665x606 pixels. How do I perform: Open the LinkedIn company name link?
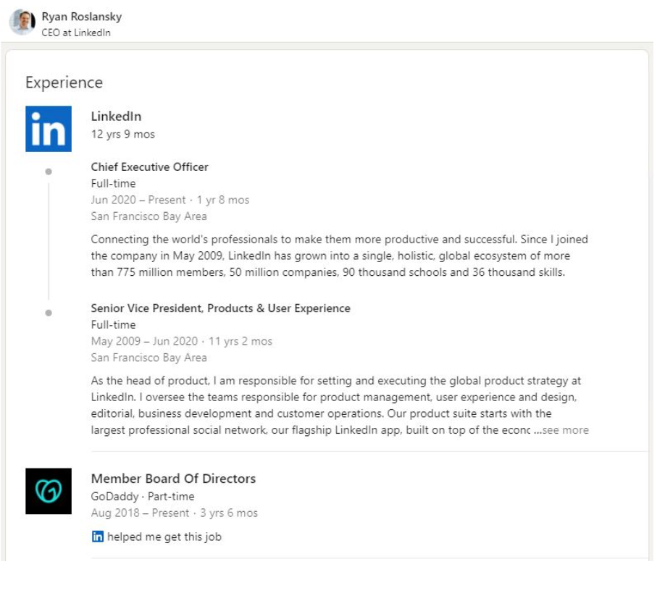pyautogui.click(x=116, y=117)
